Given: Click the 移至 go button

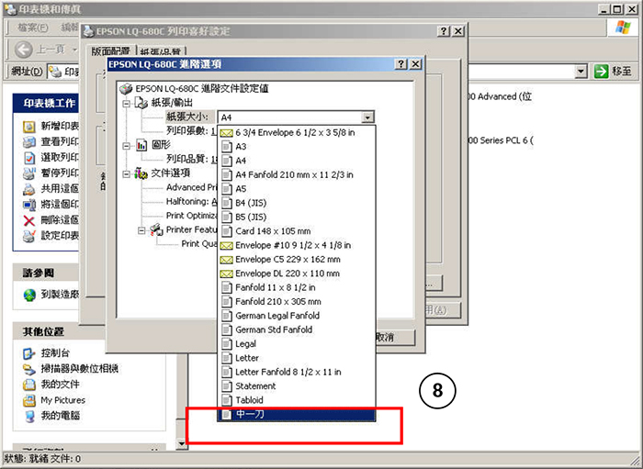Looking at the screenshot, I should [614, 72].
